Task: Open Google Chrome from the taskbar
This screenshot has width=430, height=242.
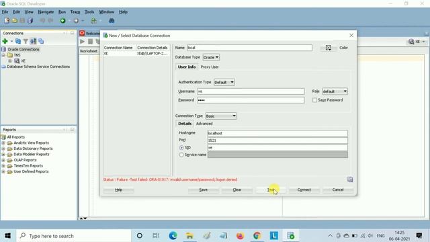Action: click(257, 235)
